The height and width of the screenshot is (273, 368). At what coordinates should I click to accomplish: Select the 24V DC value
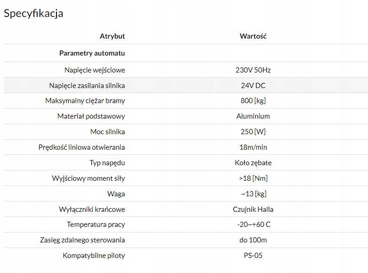[253, 86]
